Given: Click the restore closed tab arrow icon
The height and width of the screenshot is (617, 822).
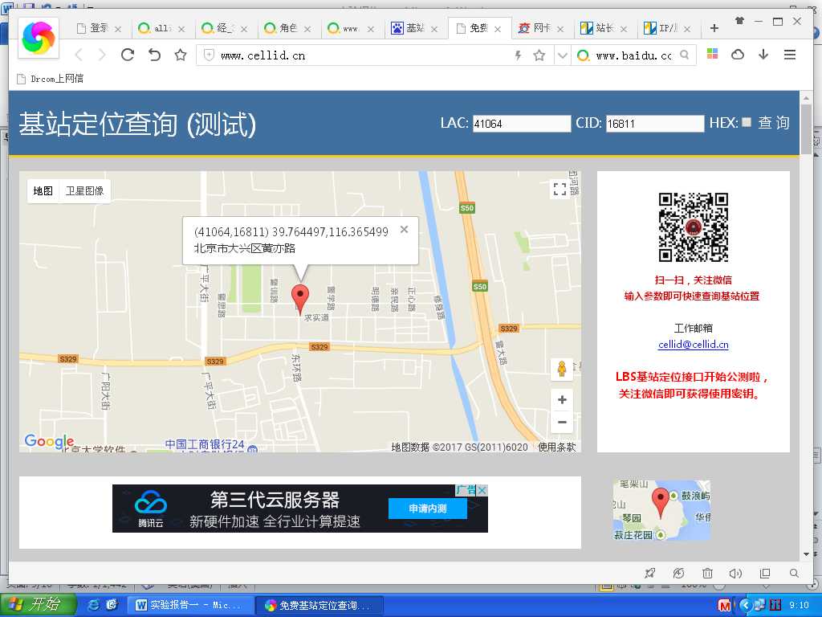Looking at the screenshot, I should tap(154, 55).
